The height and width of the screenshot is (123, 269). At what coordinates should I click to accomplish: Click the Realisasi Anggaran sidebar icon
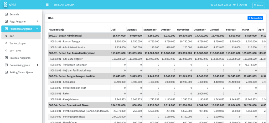point(6,58)
